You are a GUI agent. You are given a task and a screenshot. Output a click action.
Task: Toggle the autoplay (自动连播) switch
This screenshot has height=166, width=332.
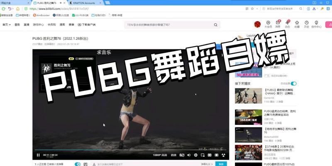(293, 83)
